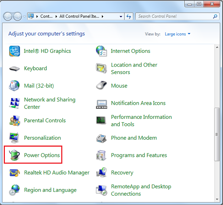The image size is (223, 205).
Task: Open the Phone and Modem icon
Action: click(x=101, y=138)
